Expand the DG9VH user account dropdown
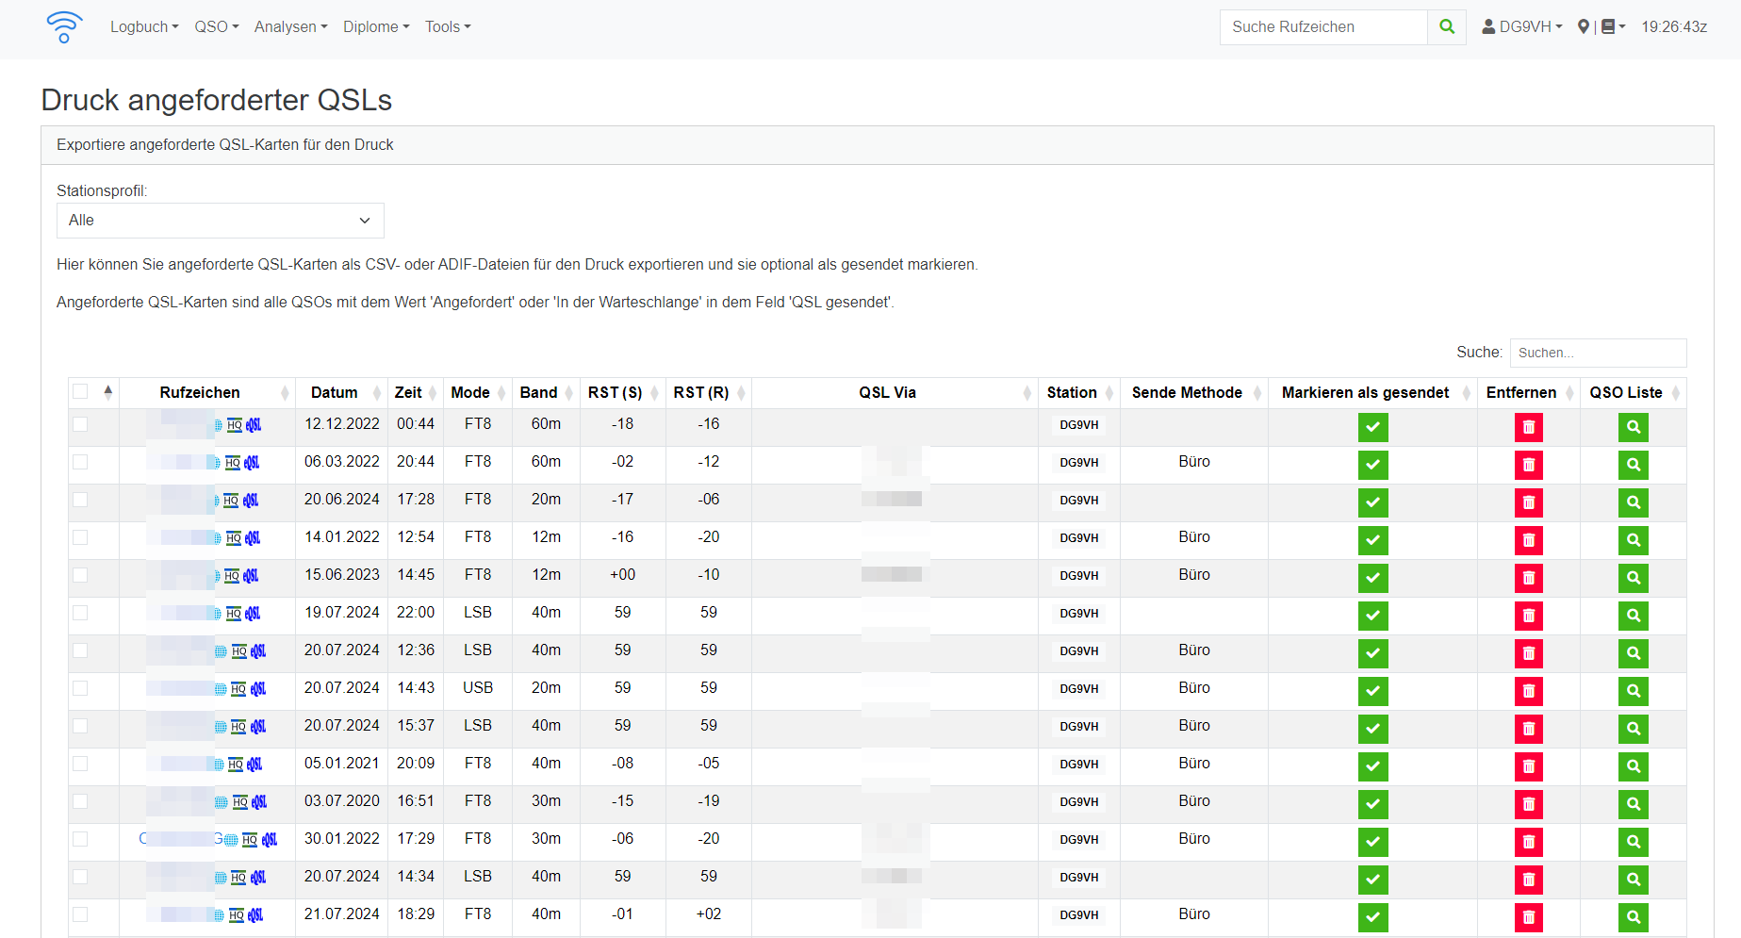Image resolution: width=1741 pixels, height=938 pixels. click(1521, 27)
